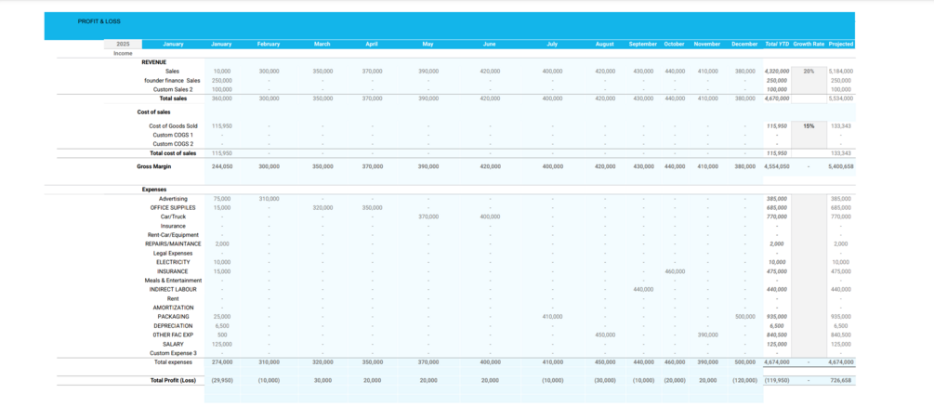Click the Custom COGS 1 row label
This screenshot has width=934, height=420.
pyautogui.click(x=173, y=135)
